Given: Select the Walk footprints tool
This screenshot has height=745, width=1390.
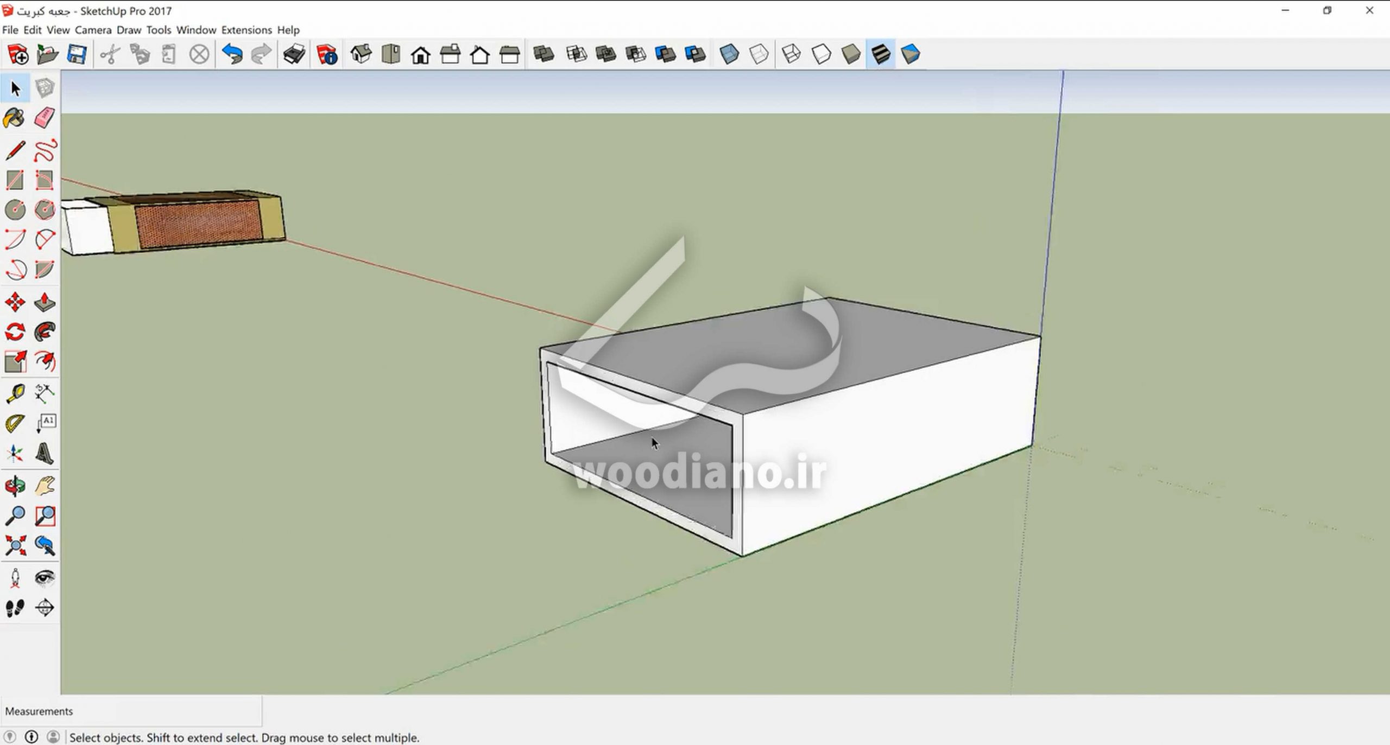Looking at the screenshot, I should [x=15, y=608].
